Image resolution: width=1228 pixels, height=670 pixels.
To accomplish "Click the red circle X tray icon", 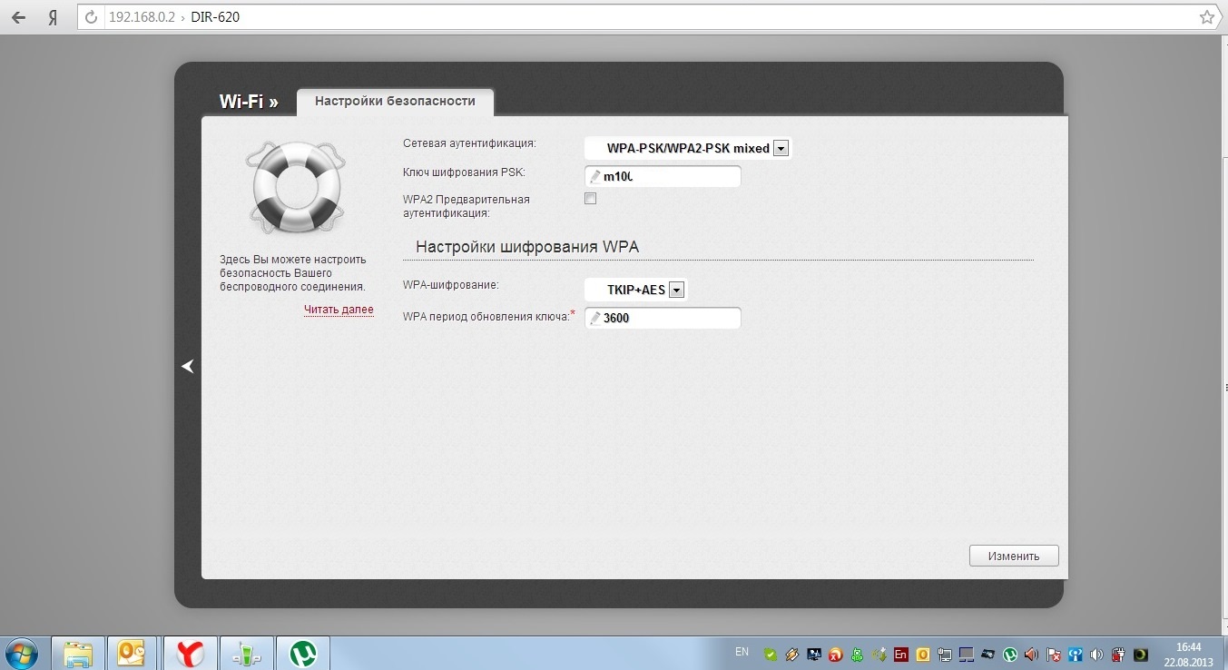I will [x=835, y=654].
